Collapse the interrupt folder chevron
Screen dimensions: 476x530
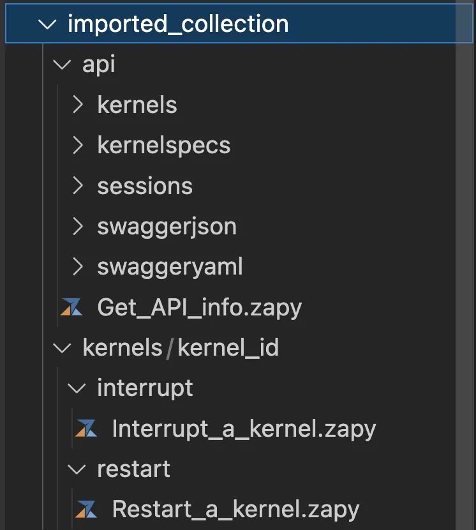78,388
